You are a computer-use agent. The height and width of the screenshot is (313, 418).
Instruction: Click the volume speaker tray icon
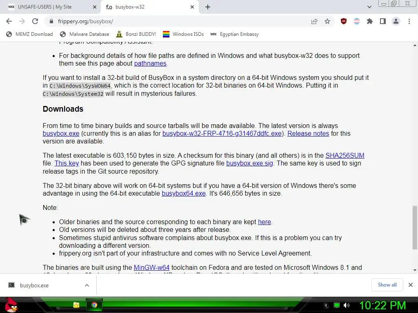pos(347,305)
